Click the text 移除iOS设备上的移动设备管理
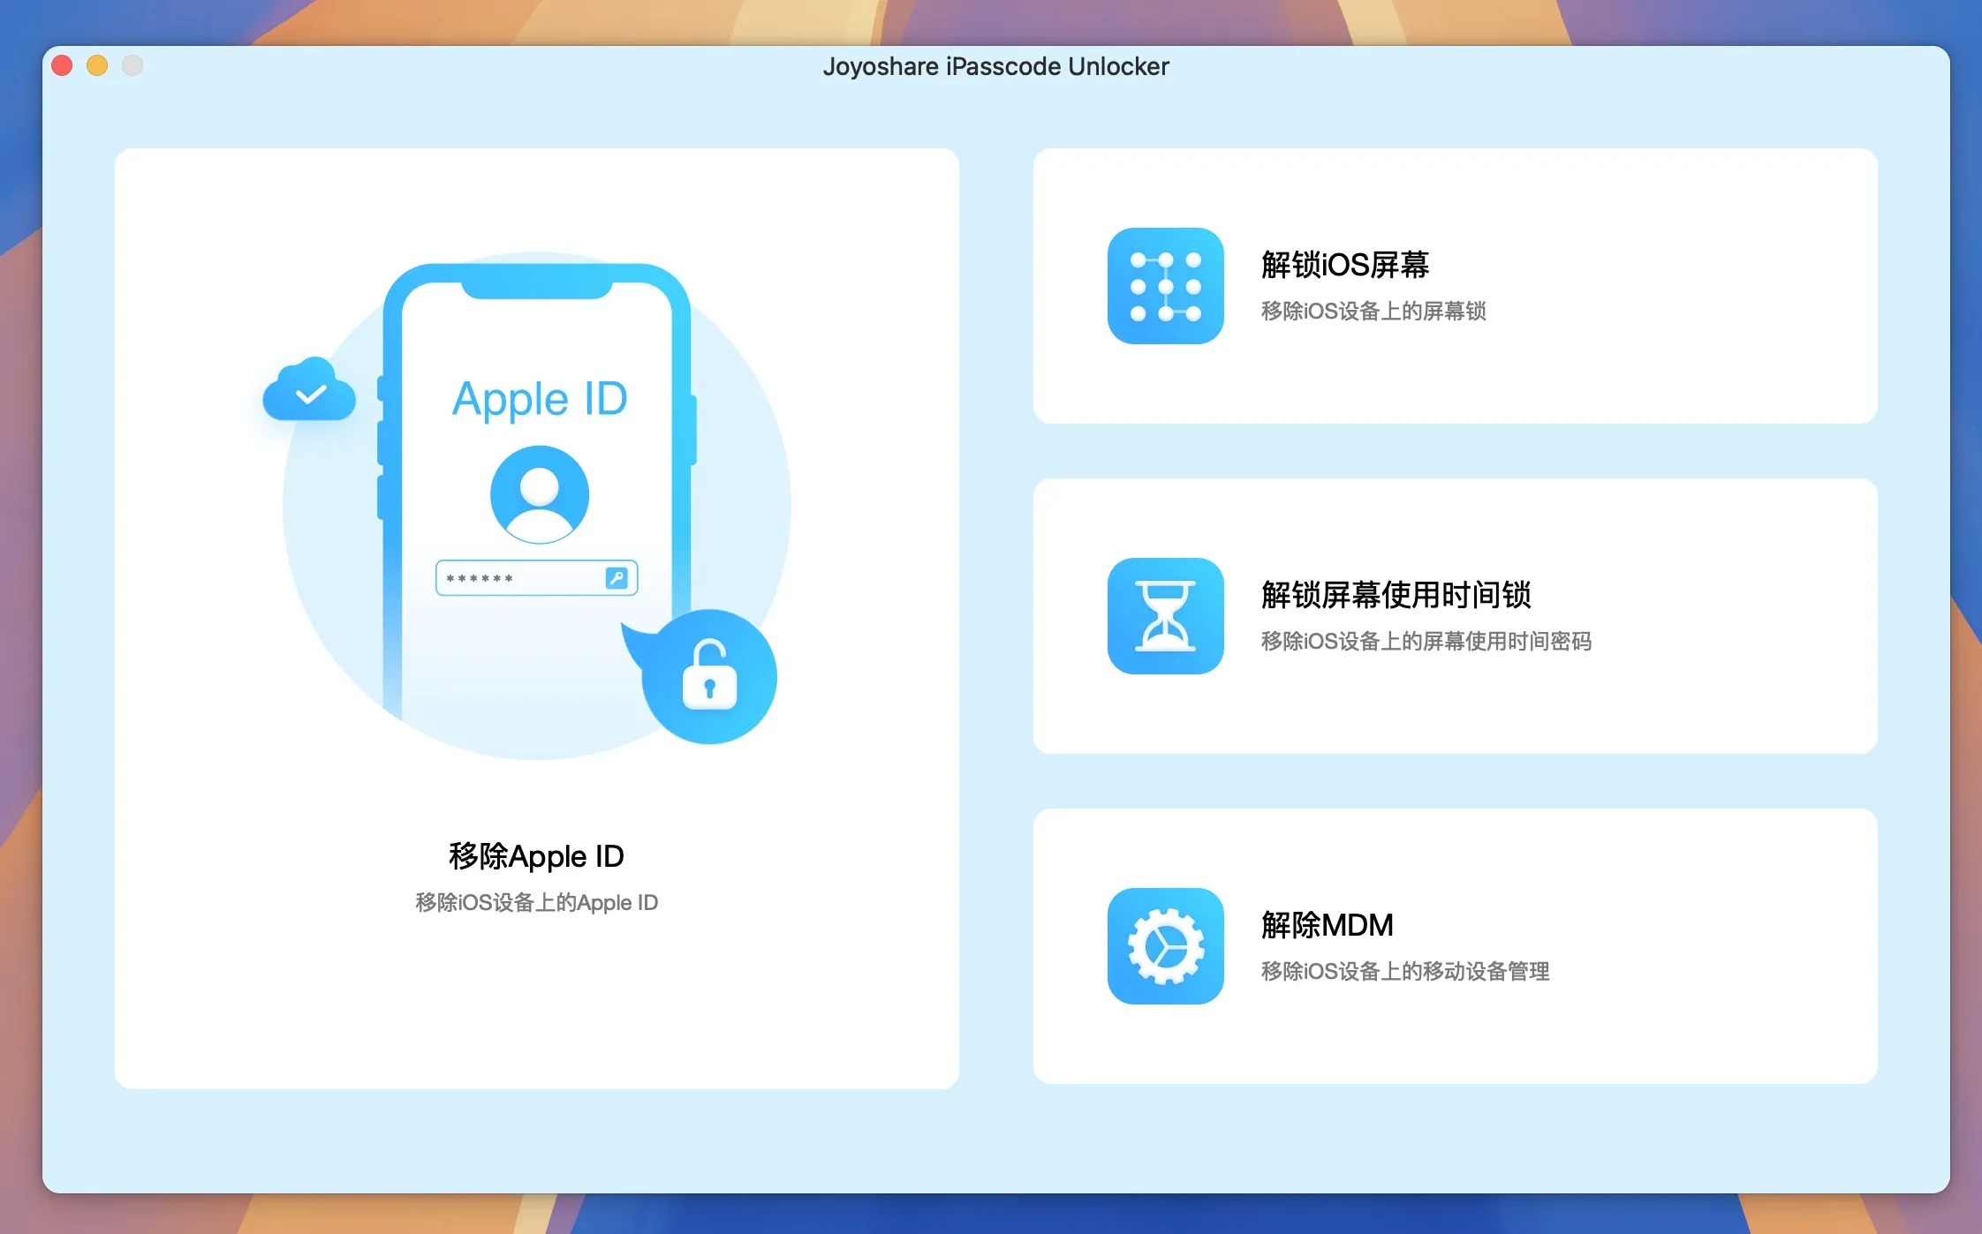 tap(1405, 971)
